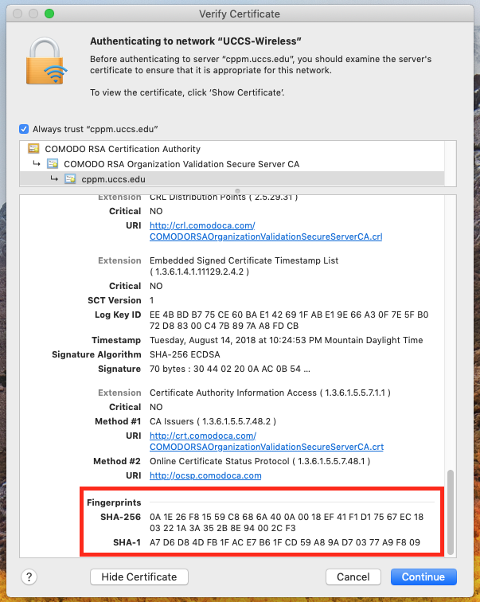Viewport: 480px width, 602px height.
Task: Click the Log Key ID hex value
Action: coord(289,320)
